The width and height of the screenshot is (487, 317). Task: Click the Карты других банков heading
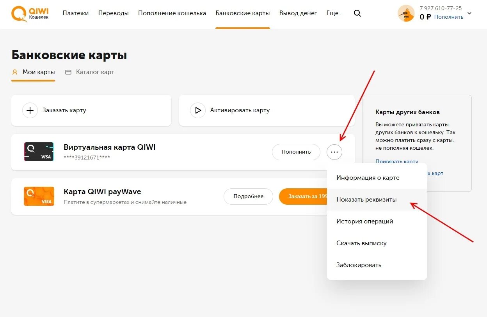click(407, 112)
